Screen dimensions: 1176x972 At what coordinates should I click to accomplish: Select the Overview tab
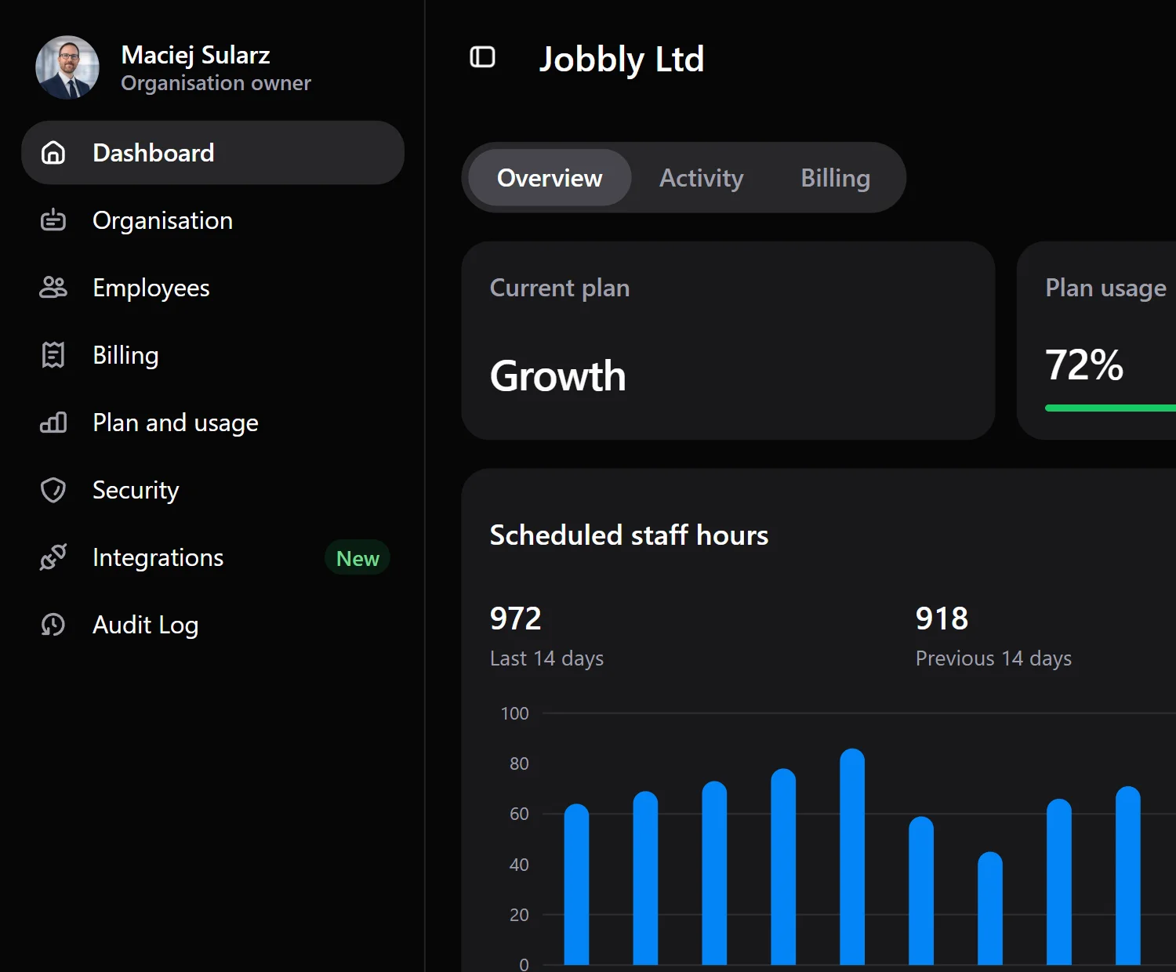click(x=550, y=178)
